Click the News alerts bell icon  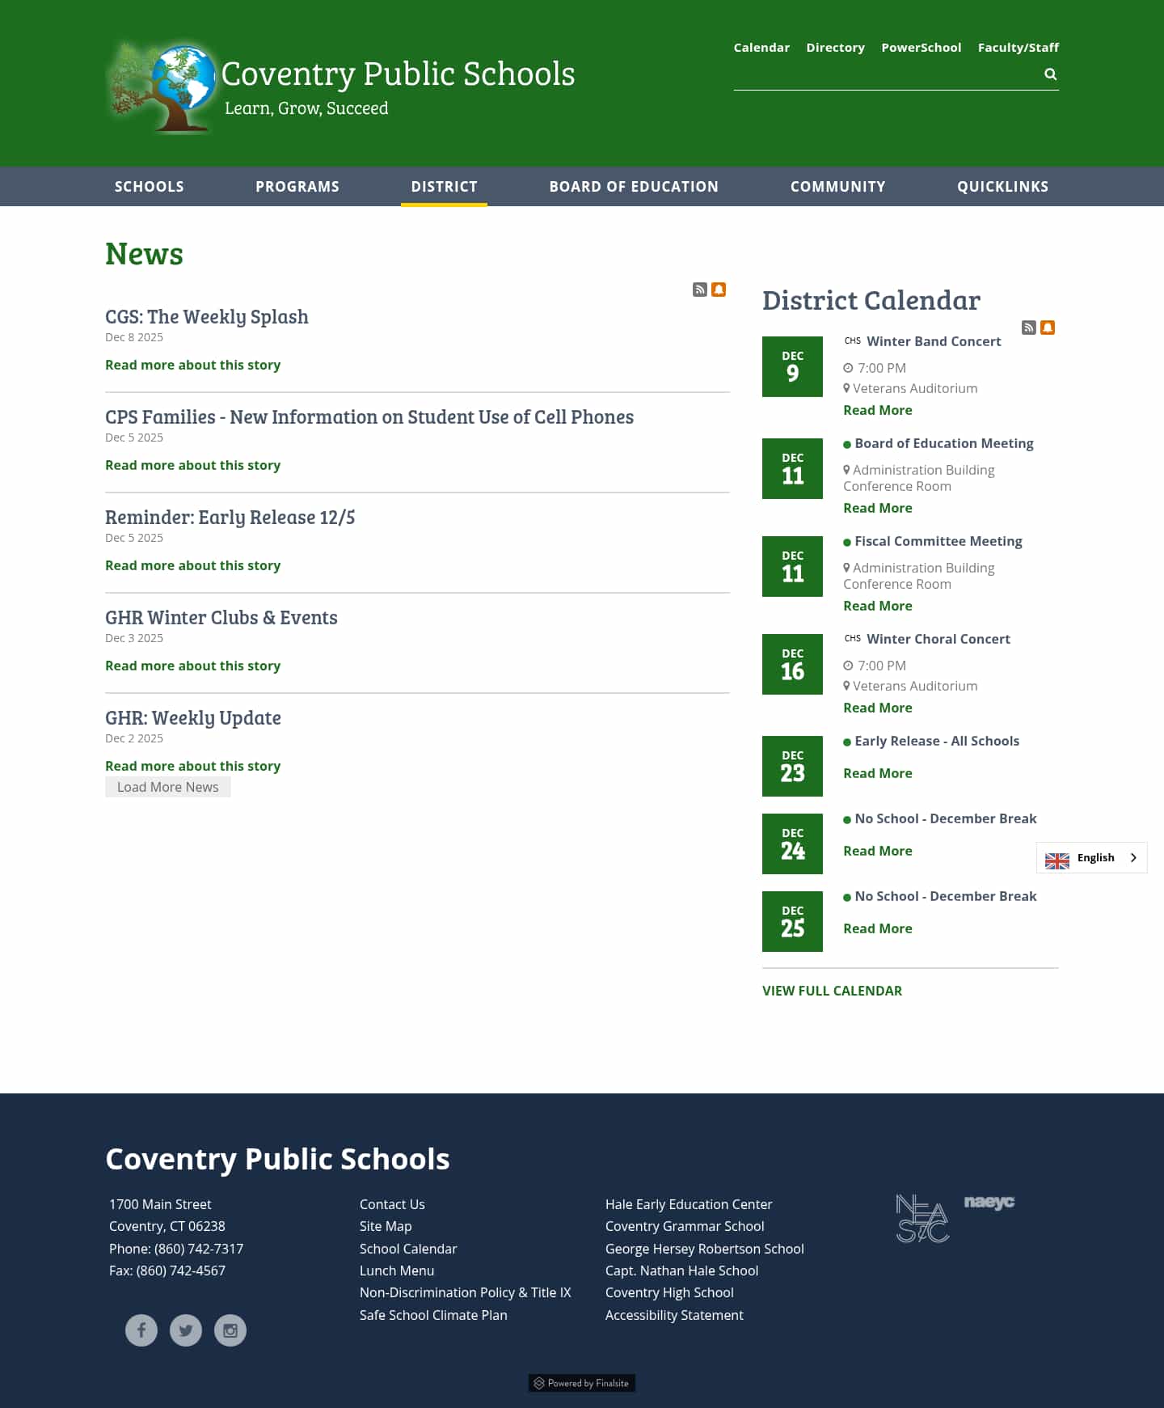[719, 290]
